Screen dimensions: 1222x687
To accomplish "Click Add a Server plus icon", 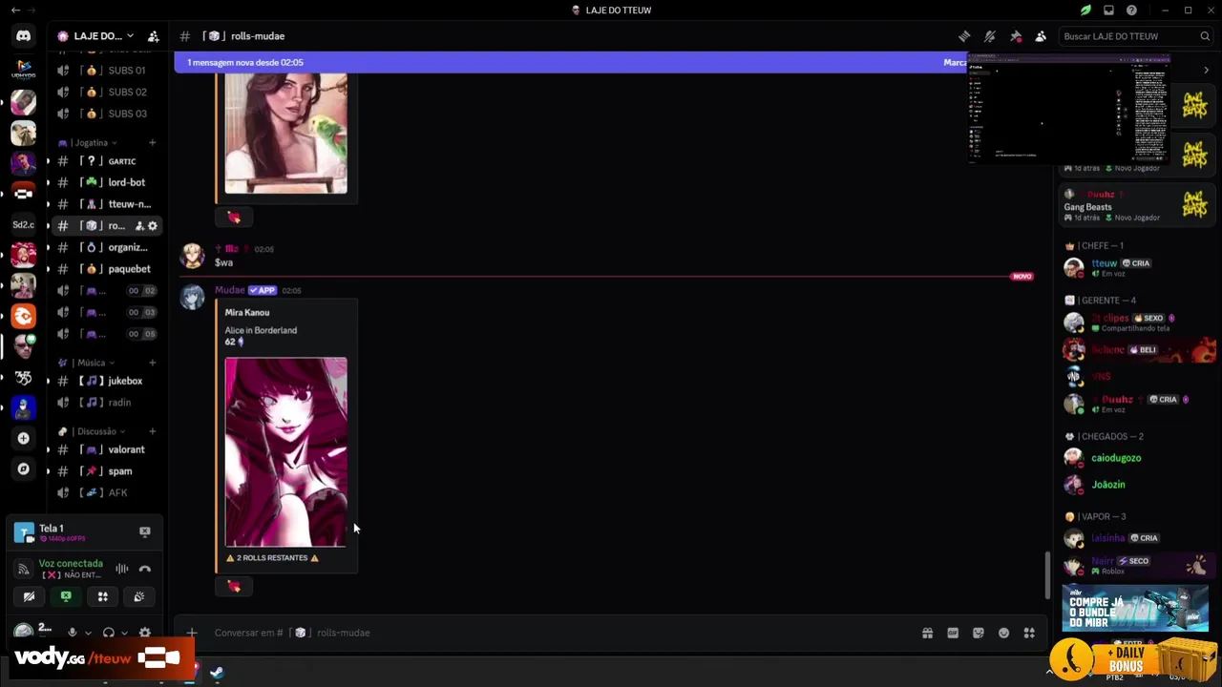I will (24, 439).
